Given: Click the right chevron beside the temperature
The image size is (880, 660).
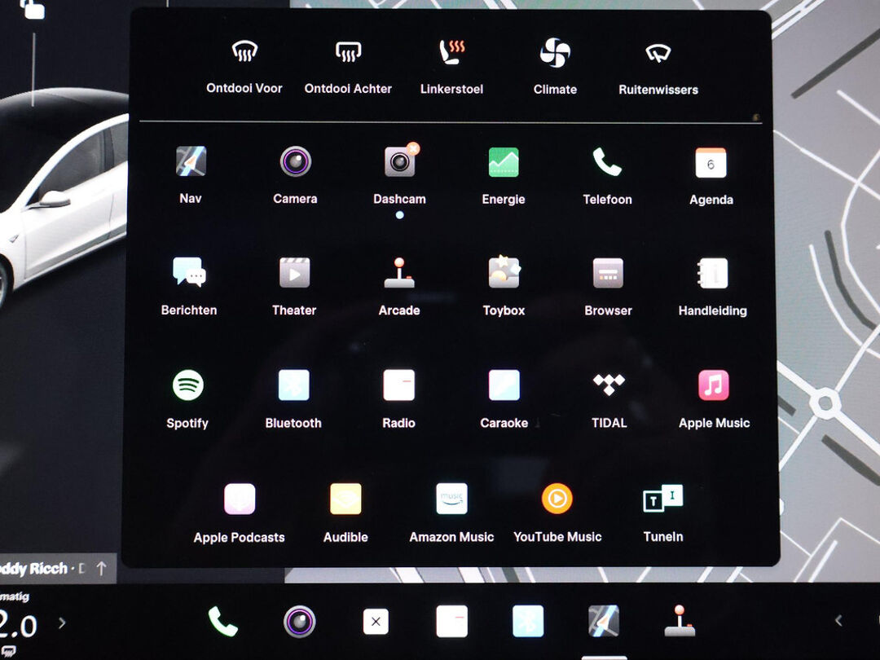Looking at the screenshot, I should click(62, 623).
